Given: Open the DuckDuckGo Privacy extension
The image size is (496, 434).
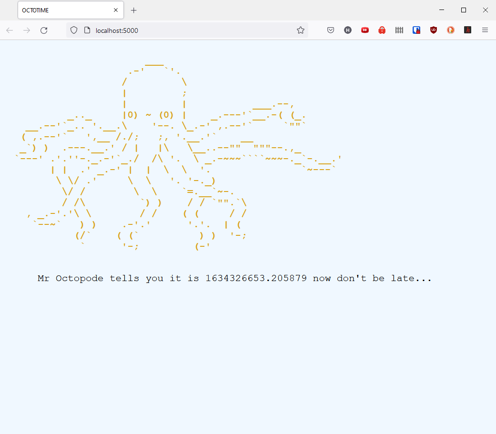Looking at the screenshot, I should click(451, 30).
